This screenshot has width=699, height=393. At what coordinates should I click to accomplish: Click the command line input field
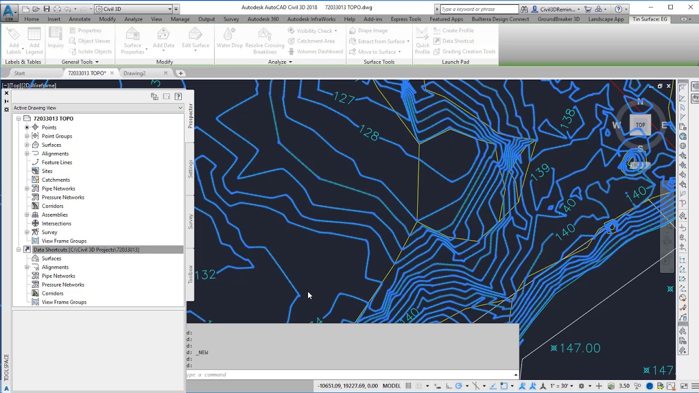[349, 374]
